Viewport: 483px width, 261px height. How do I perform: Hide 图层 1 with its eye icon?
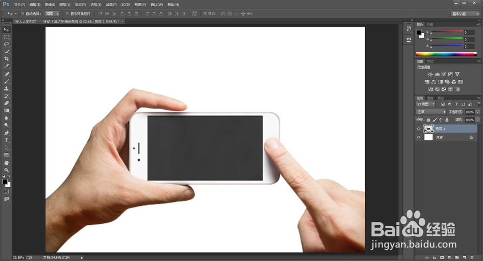pyautogui.click(x=419, y=129)
